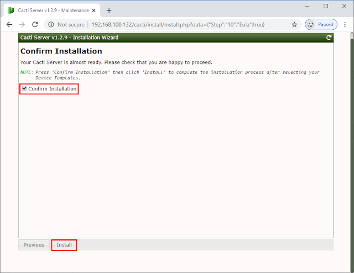Close the Cacti Server tab
The image size is (354, 273).
[94, 10]
